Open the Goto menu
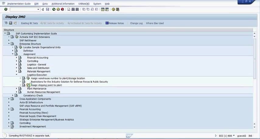 point(45,4)
